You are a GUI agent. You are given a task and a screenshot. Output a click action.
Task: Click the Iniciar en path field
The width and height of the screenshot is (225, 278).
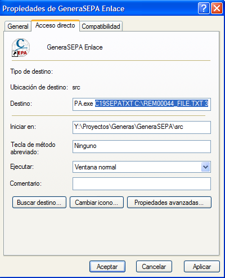point(142,127)
